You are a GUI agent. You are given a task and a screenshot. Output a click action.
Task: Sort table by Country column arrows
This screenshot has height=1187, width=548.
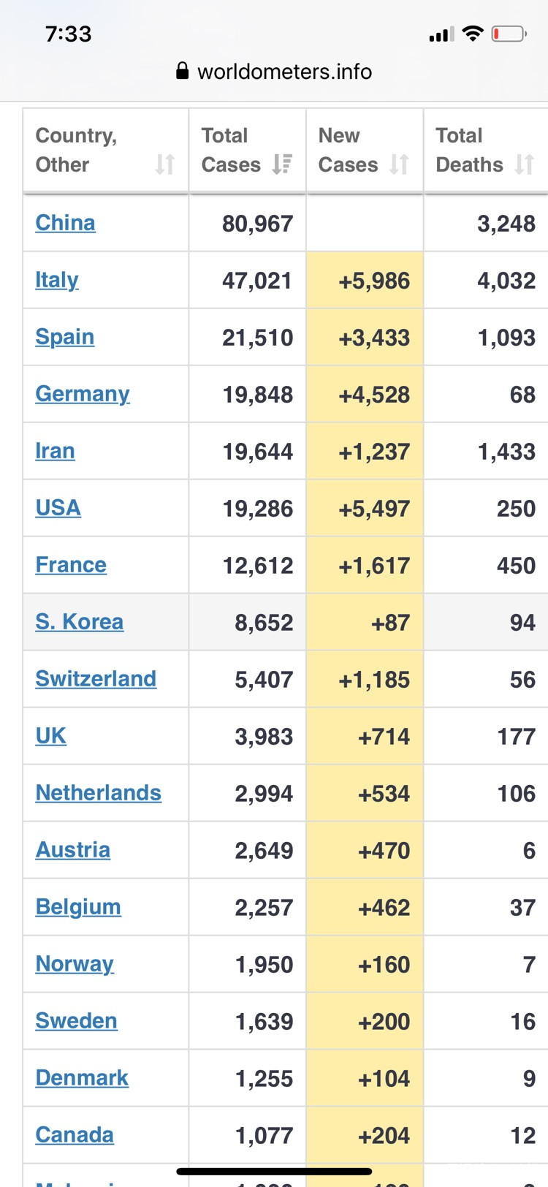[x=165, y=164]
